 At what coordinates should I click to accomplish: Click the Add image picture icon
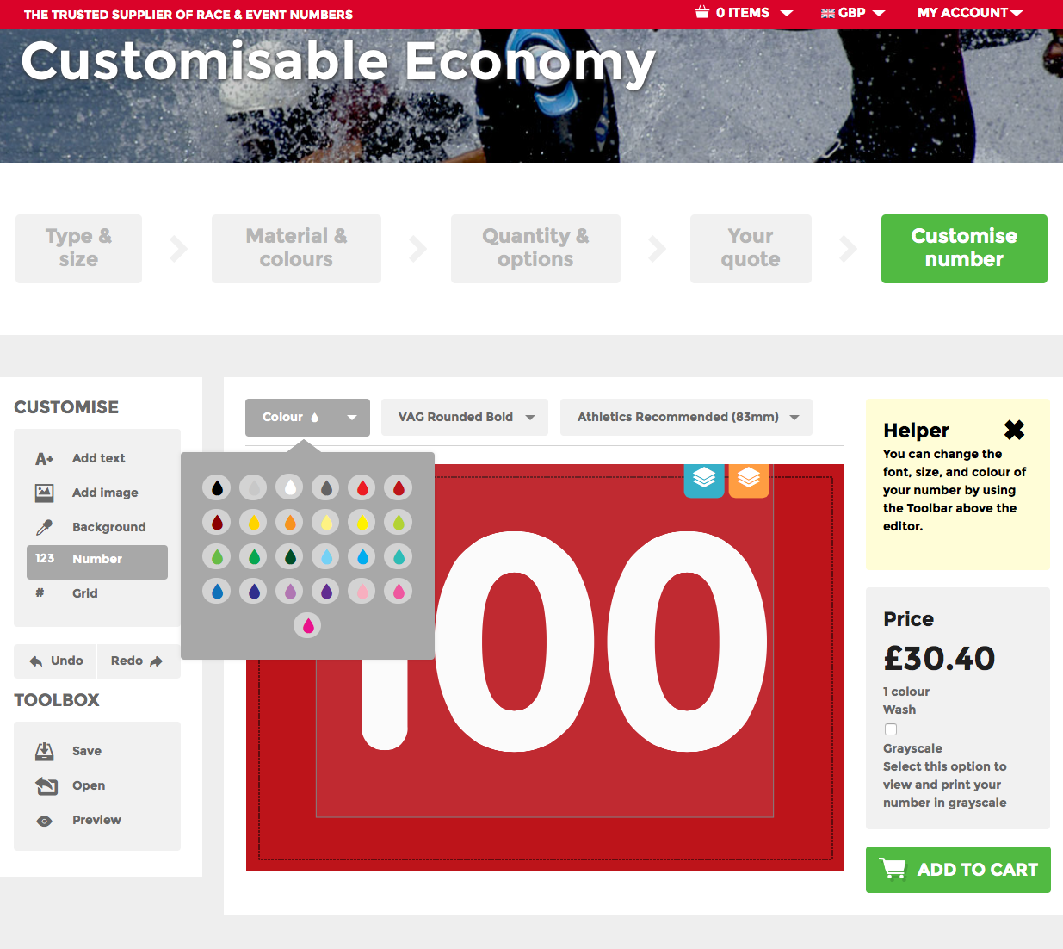[x=44, y=493]
